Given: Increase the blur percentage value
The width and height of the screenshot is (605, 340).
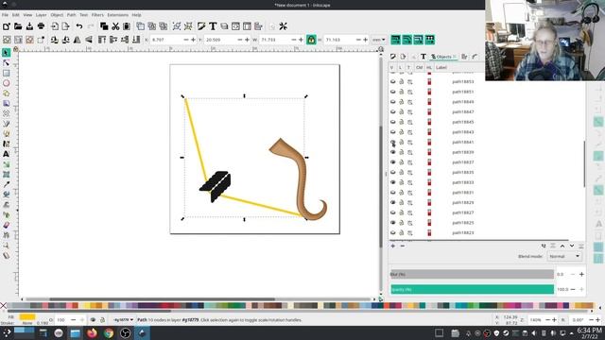Looking at the screenshot, I should 581,274.
